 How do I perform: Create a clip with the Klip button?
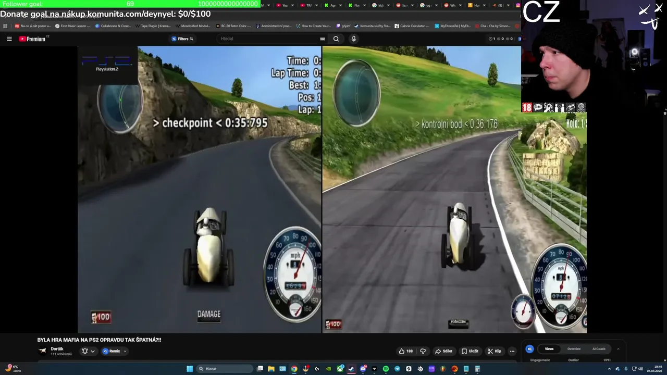(x=494, y=351)
